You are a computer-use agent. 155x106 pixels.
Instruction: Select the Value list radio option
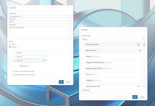tap(10, 47)
